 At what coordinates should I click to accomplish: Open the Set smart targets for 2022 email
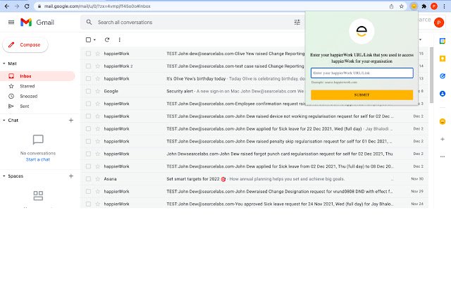254,179
